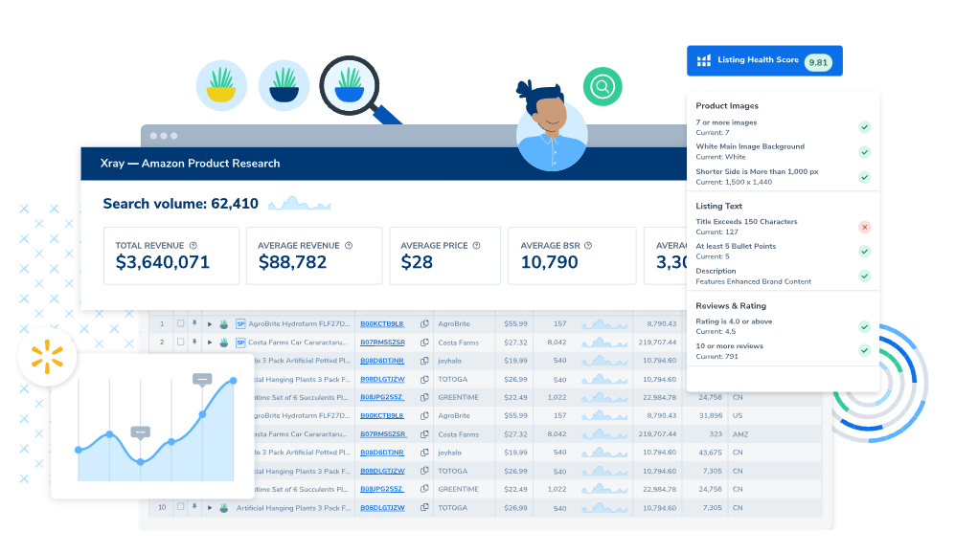Screen dimensions: 955x553
Task: Click the Total Revenue help icon
Action: [193, 246]
